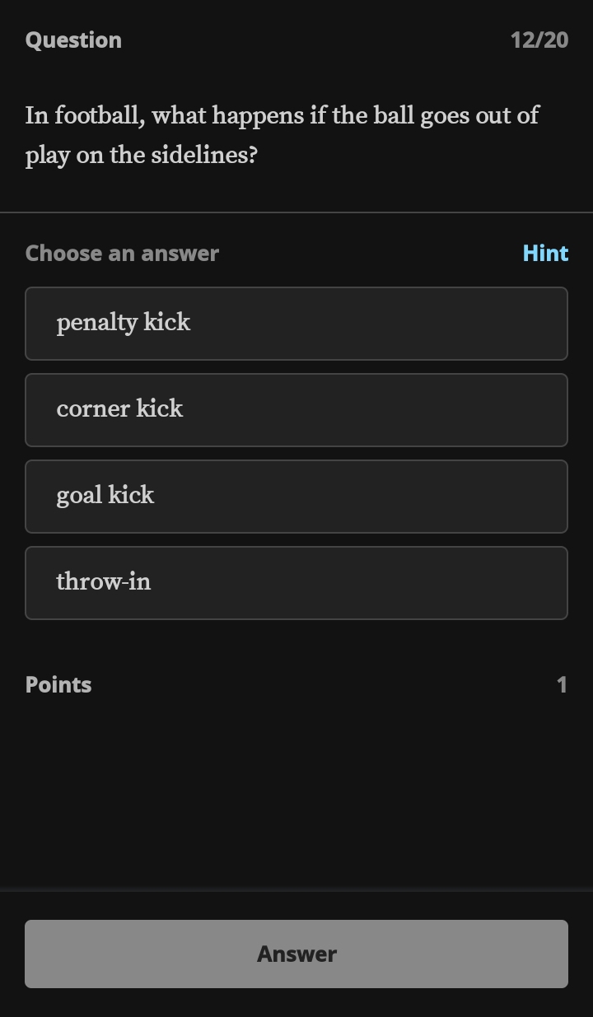Click the points value "1"

[x=562, y=684]
